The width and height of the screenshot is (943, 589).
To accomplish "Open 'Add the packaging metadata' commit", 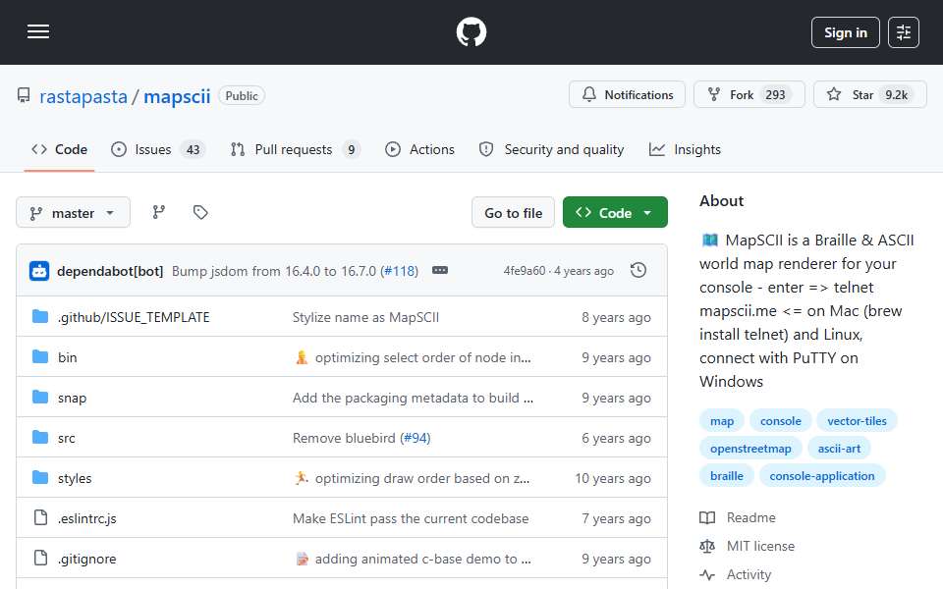I will pos(413,398).
